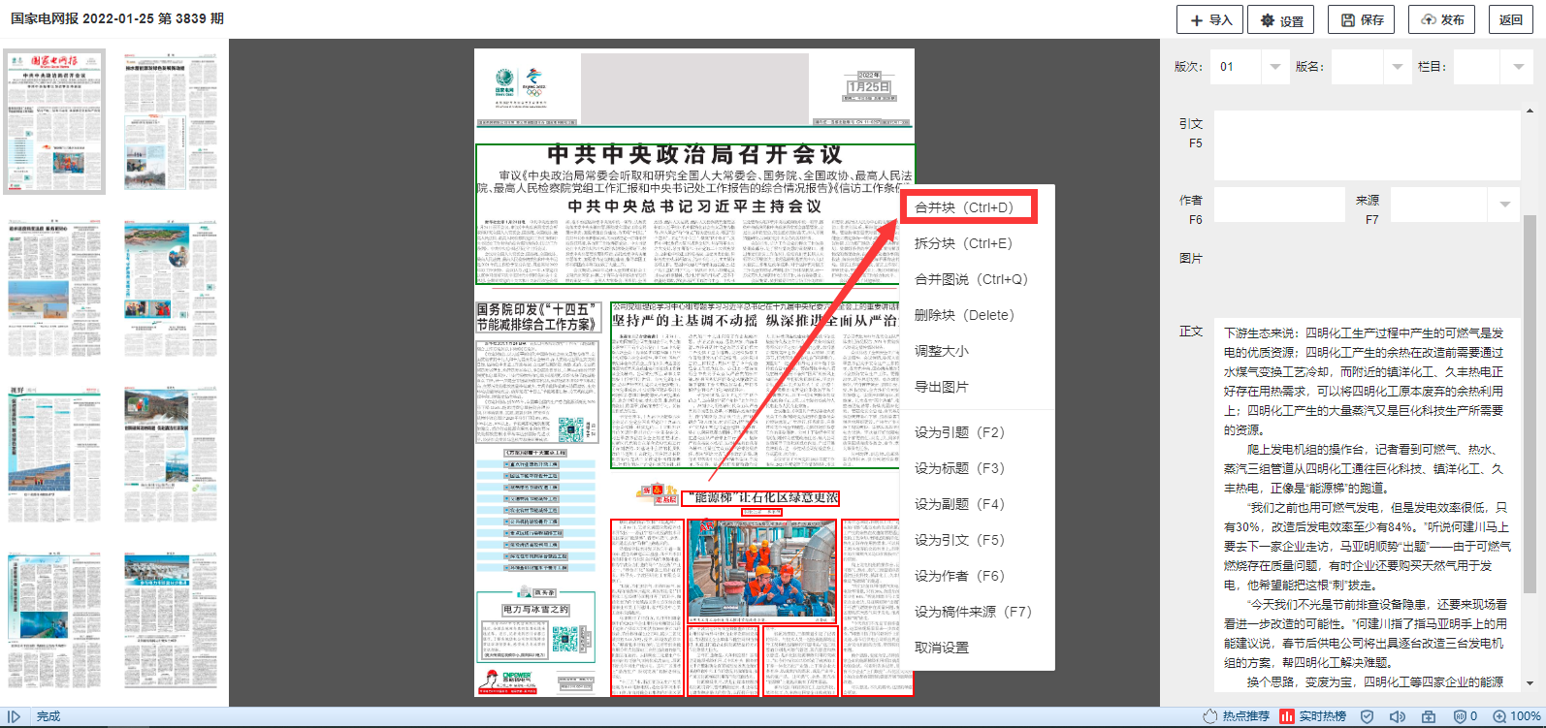The height and width of the screenshot is (728, 1546).
Task: Select the first page thumbnail 国家电网报
Action: tap(54, 122)
